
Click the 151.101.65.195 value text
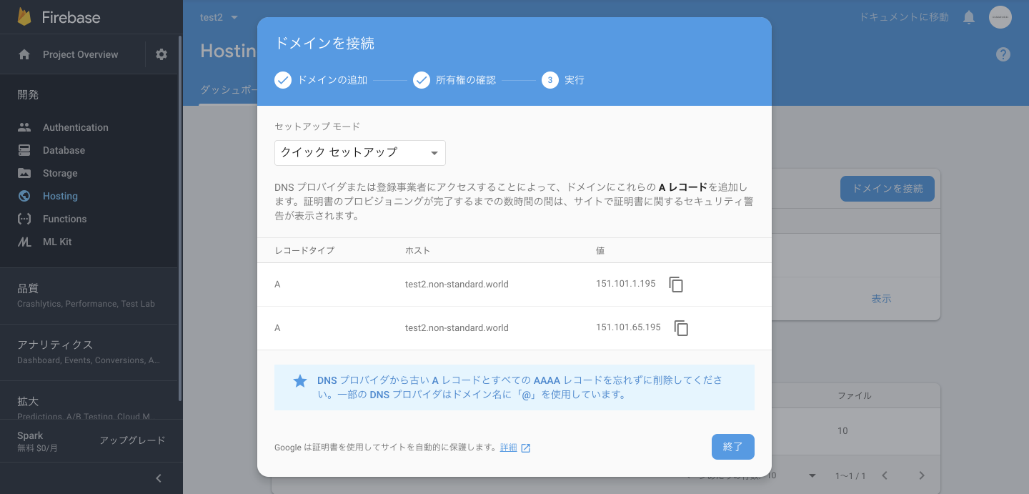pos(628,327)
